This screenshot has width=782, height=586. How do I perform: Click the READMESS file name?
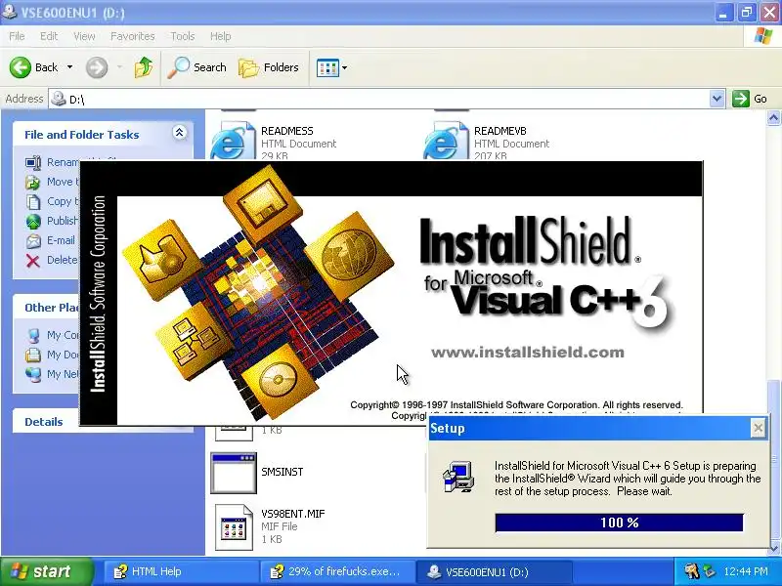click(x=287, y=131)
